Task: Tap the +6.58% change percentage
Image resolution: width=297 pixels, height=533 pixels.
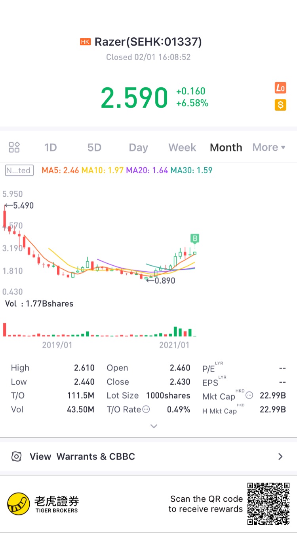Action: click(x=192, y=104)
